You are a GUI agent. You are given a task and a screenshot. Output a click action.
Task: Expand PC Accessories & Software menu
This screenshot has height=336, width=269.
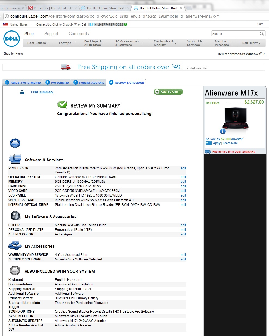pyautogui.click(x=129, y=43)
